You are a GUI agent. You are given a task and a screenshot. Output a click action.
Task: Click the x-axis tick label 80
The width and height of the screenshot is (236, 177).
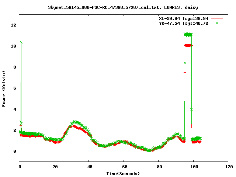tap(159, 167)
